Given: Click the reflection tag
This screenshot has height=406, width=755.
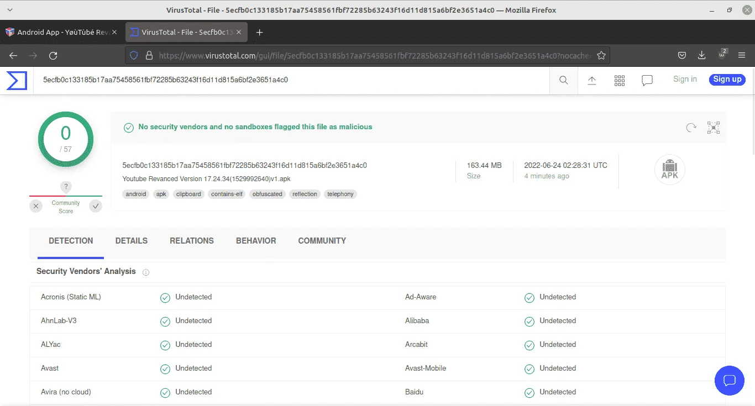Looking at the screenshot, I should [x=305, y=194].
